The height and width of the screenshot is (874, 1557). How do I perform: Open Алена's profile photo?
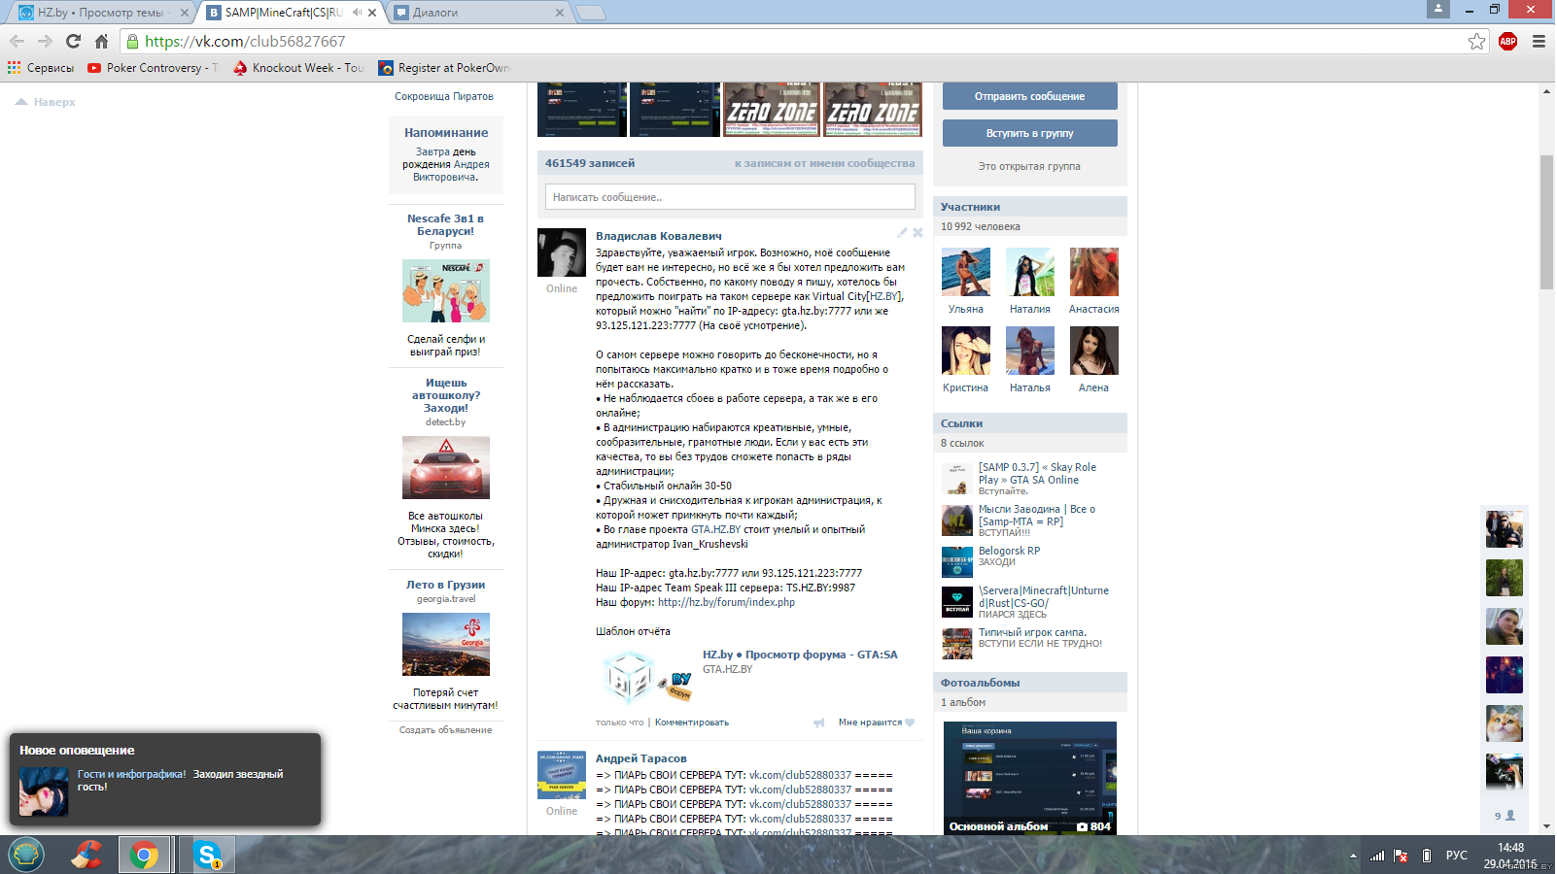point(1094,351)
